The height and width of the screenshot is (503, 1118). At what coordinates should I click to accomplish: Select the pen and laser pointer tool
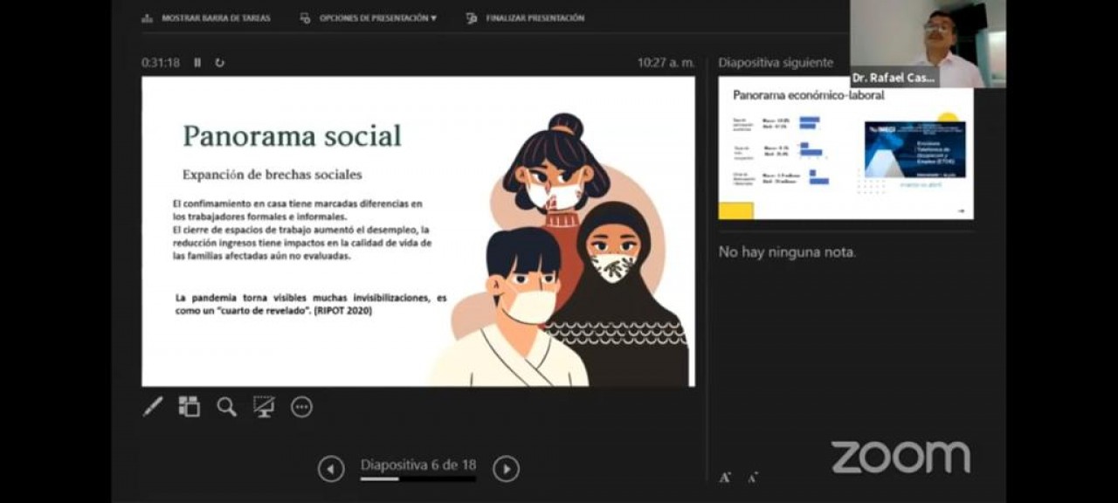click(153, 407)
